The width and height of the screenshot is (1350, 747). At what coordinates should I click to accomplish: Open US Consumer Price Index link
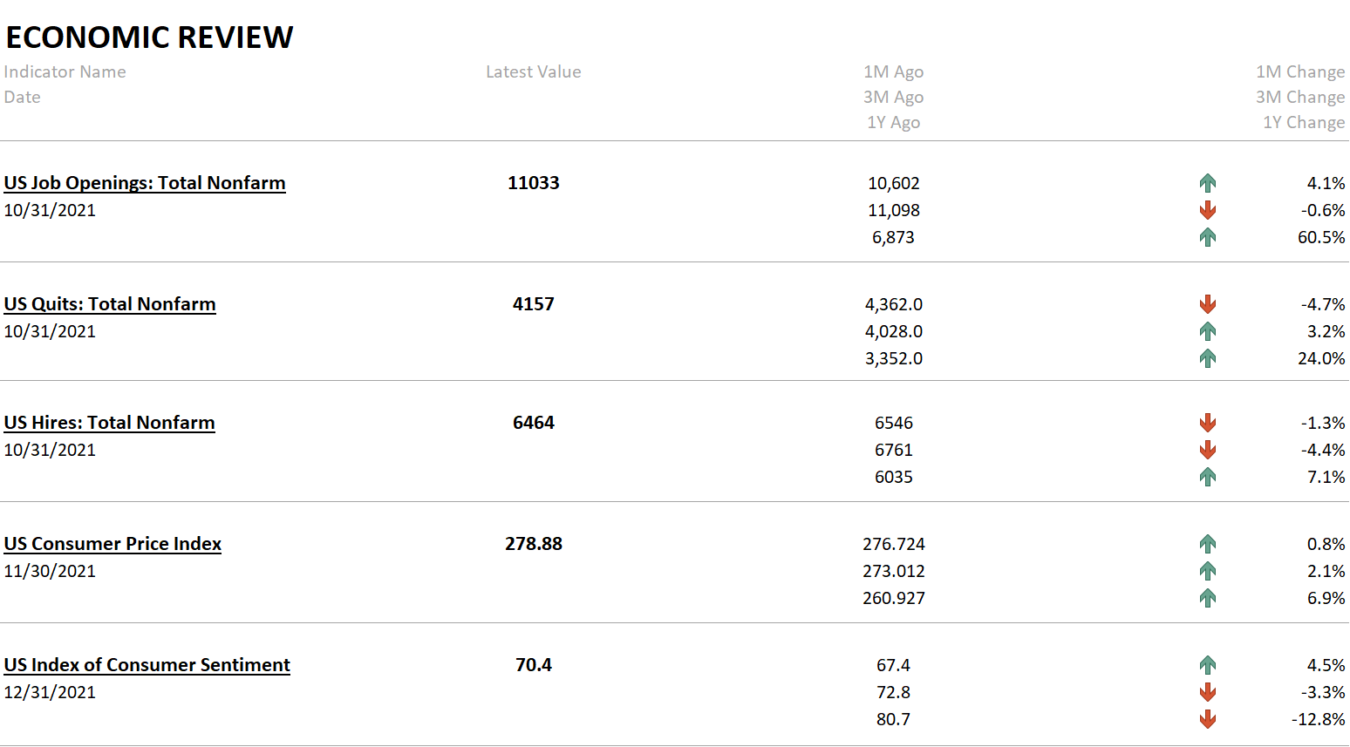point(112,544)
